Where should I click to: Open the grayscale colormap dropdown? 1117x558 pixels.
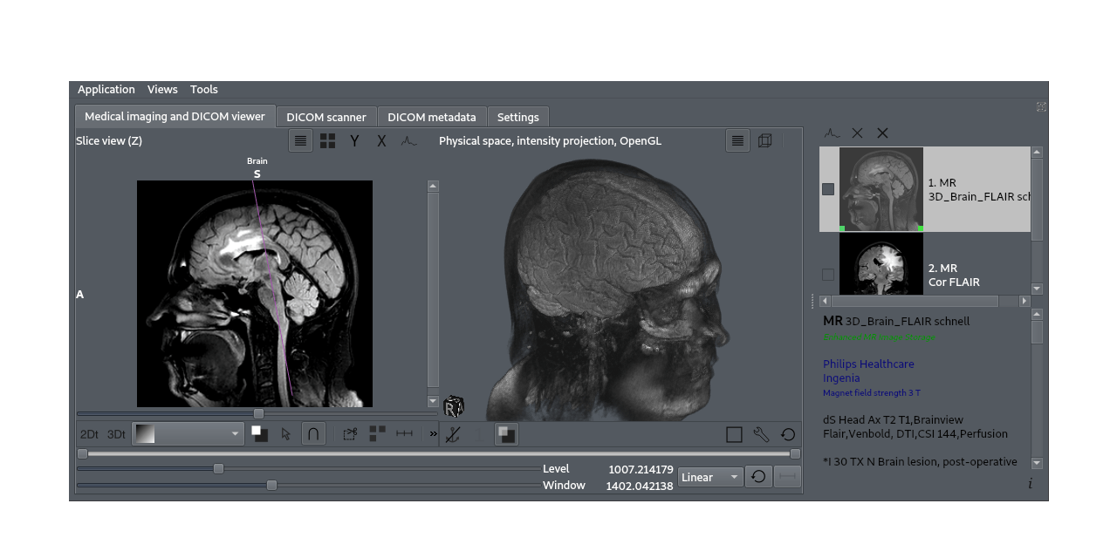coord(188,433)
